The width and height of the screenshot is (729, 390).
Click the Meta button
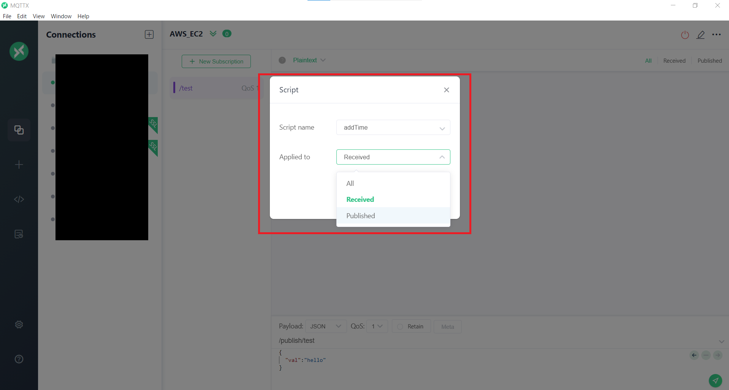click(x=447, y=327)
